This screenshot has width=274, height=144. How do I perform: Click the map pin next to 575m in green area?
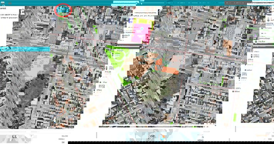click(113, 54)
